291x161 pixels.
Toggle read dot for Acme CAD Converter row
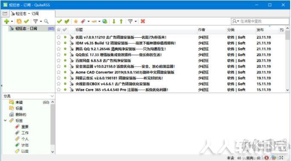[65, 72]
